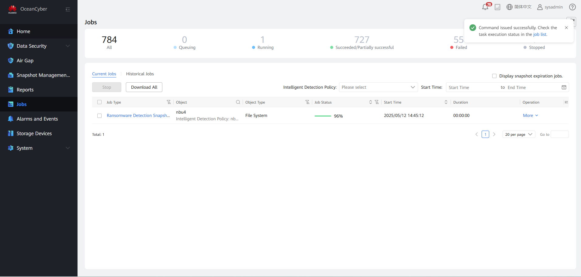The image size is (581, 277).
Task: Click the 96% job progress bar
Action: pyautogui.click(x=323, y=116)
